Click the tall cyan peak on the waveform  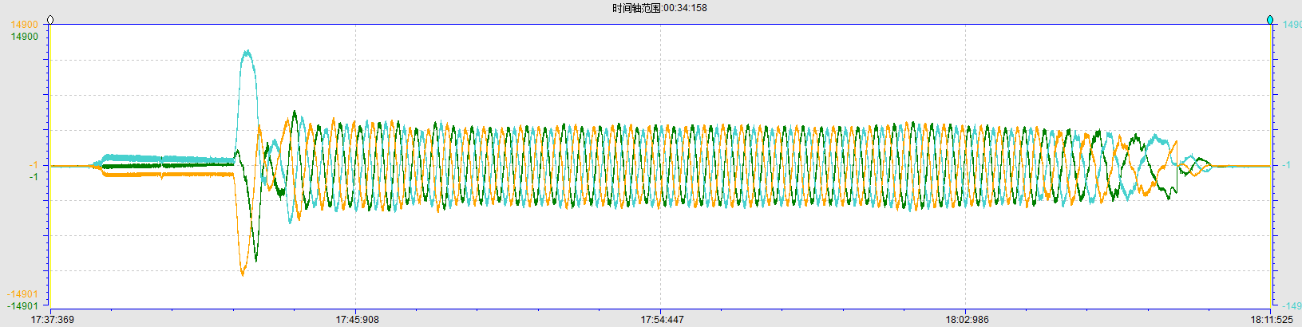pyautogui.click(x=247, y=54)
